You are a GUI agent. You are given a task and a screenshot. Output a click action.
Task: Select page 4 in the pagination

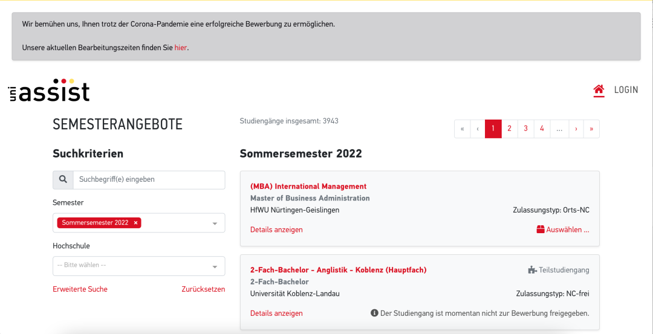click(x=542, y=129)
